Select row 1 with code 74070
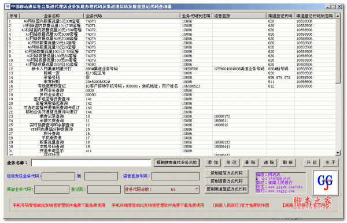The image size is (347, 223). 172,21
